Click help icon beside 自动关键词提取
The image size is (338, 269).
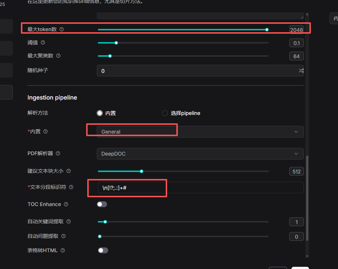(69, 221)
